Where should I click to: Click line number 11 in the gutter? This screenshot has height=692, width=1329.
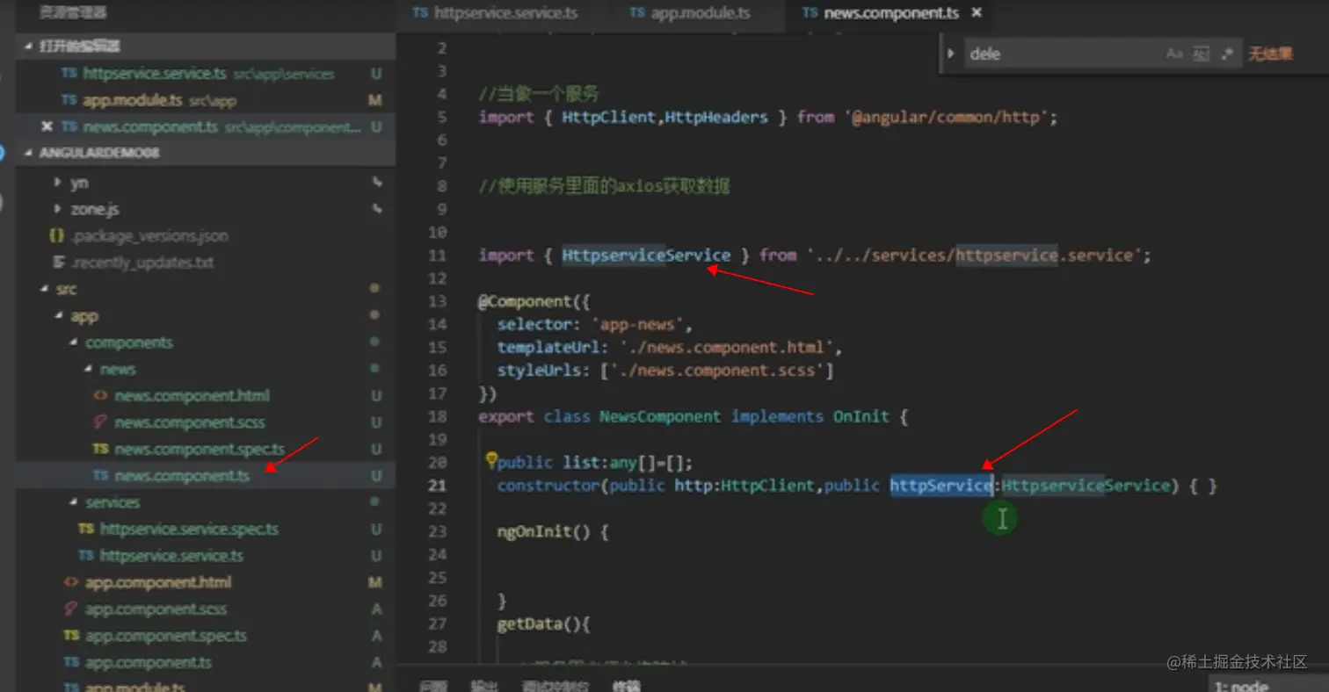pos(438,256)
